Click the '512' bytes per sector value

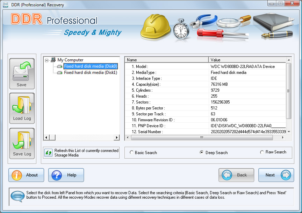[214, 108]
